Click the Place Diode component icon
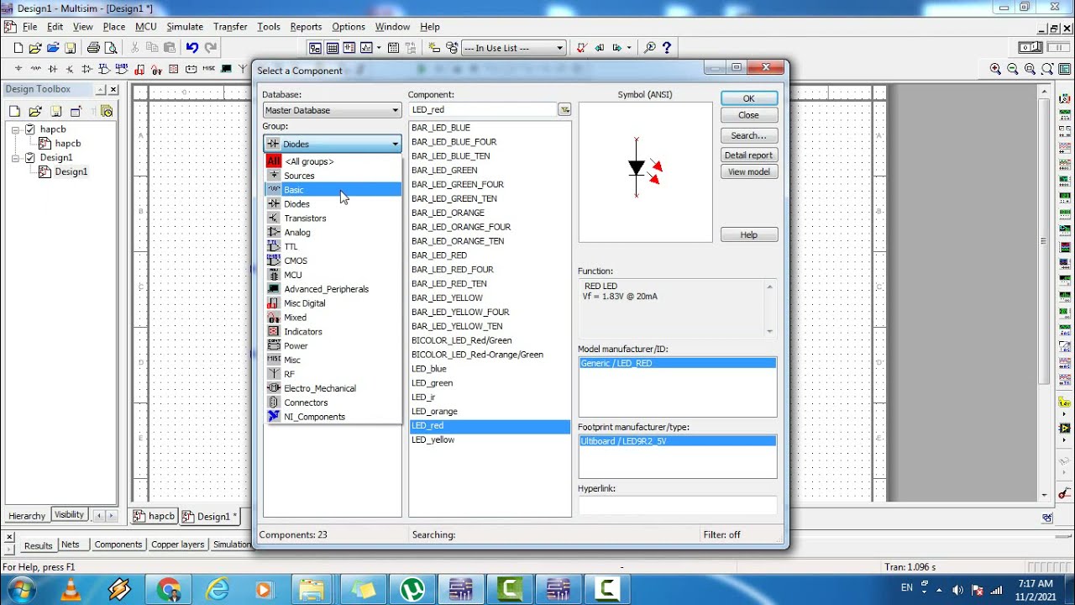1075x605 pixels. 52,69
